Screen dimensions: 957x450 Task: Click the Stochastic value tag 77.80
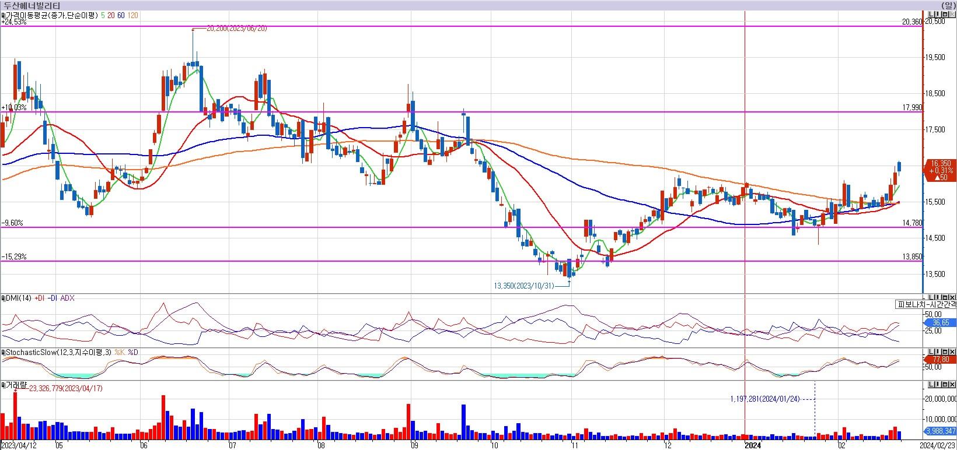pos(941,359)
